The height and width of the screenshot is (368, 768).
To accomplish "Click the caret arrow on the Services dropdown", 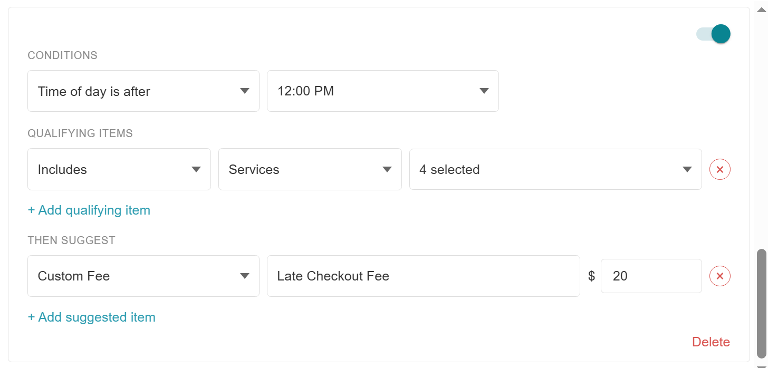I will (x=387, y=170).
